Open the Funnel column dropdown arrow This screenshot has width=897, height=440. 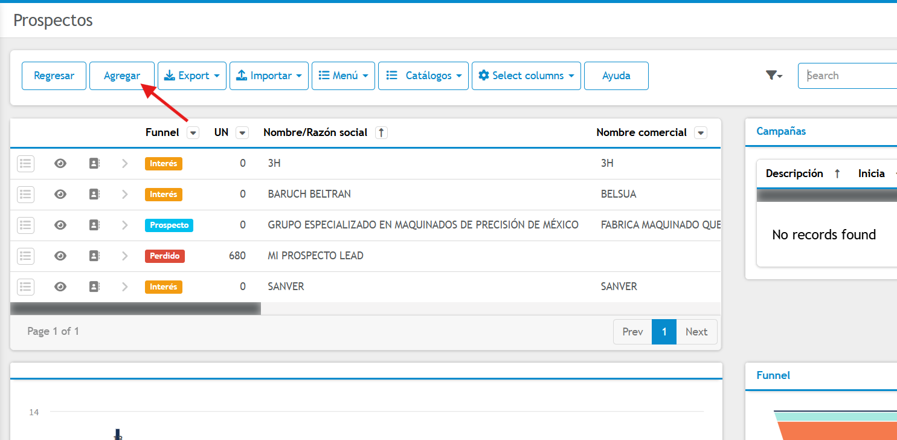[x=193, y=132]
